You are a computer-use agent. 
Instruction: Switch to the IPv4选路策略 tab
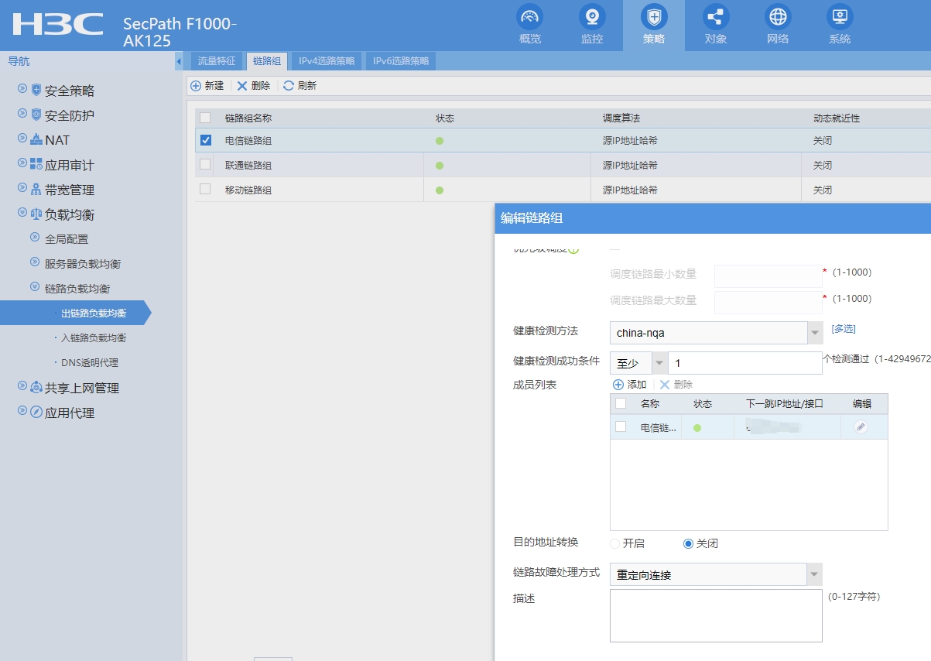[x=326, y=61]
